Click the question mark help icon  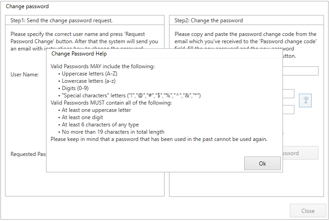point(305,101)
